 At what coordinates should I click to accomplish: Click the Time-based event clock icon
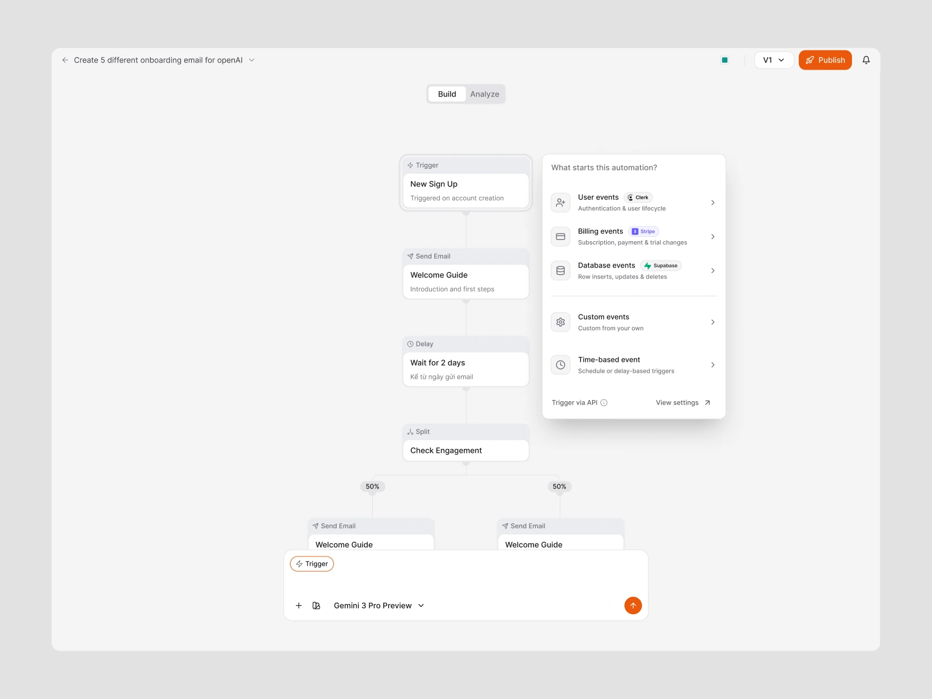pyautogui.click(x=560, y=365)
